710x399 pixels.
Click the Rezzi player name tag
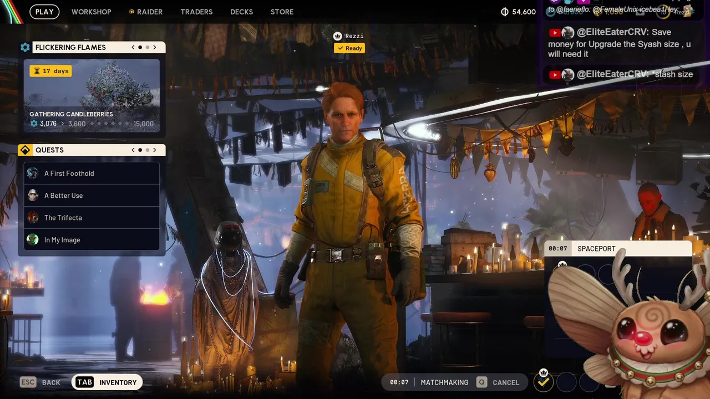pyautogui.click(x=354, y=36)
